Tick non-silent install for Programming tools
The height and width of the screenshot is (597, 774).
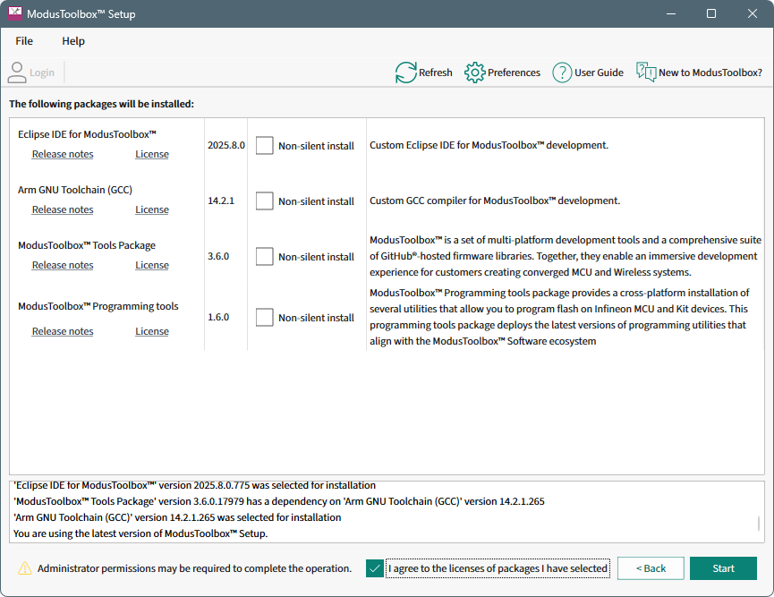point(264,318)
